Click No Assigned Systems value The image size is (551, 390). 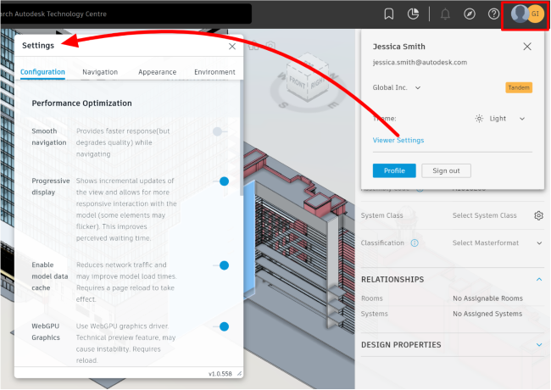click(487, 314)
